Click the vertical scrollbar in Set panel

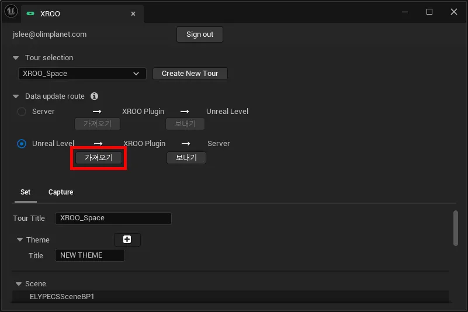(x=456, y=228)
